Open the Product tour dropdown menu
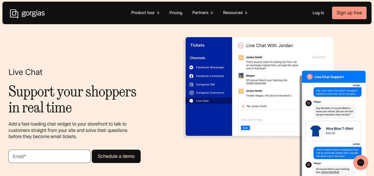Image resolution: width=374 pixels, height=176 pixels. pos(145,13)
